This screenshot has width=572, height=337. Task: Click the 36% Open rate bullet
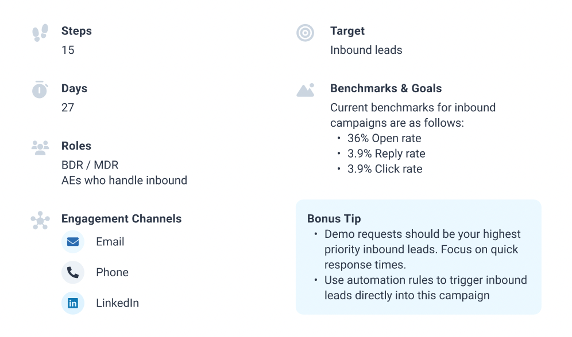[384, 138]
